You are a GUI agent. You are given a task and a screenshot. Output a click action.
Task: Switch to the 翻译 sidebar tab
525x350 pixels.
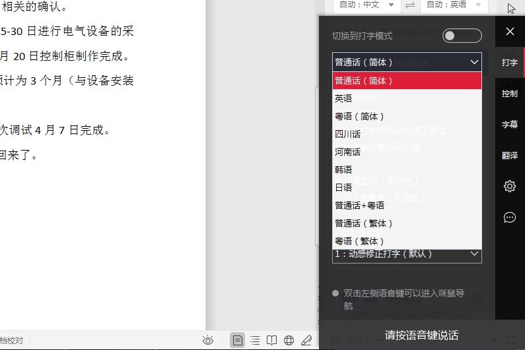(x=510, y=155)
